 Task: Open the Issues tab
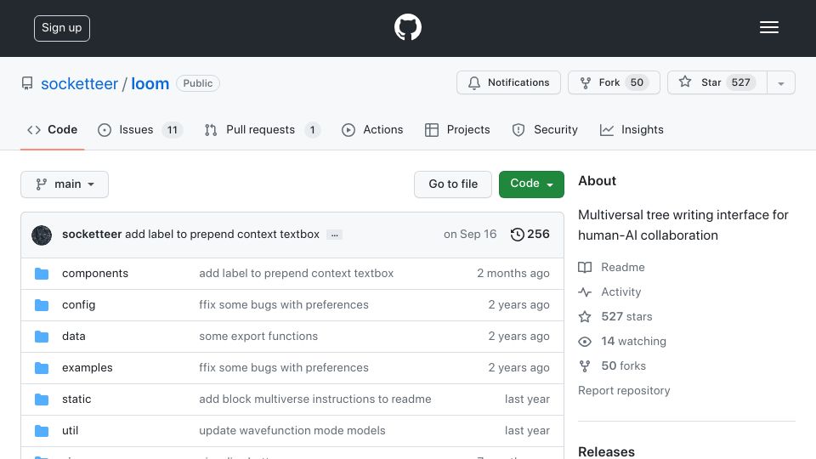tap(140, 129)
